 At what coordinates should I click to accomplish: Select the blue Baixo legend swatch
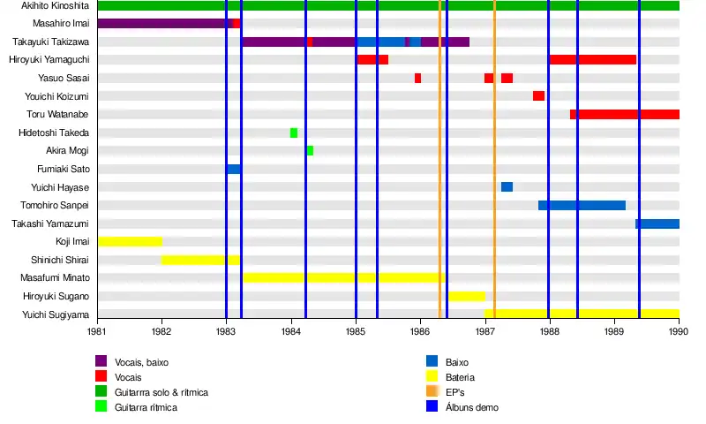tap(432, 360)
